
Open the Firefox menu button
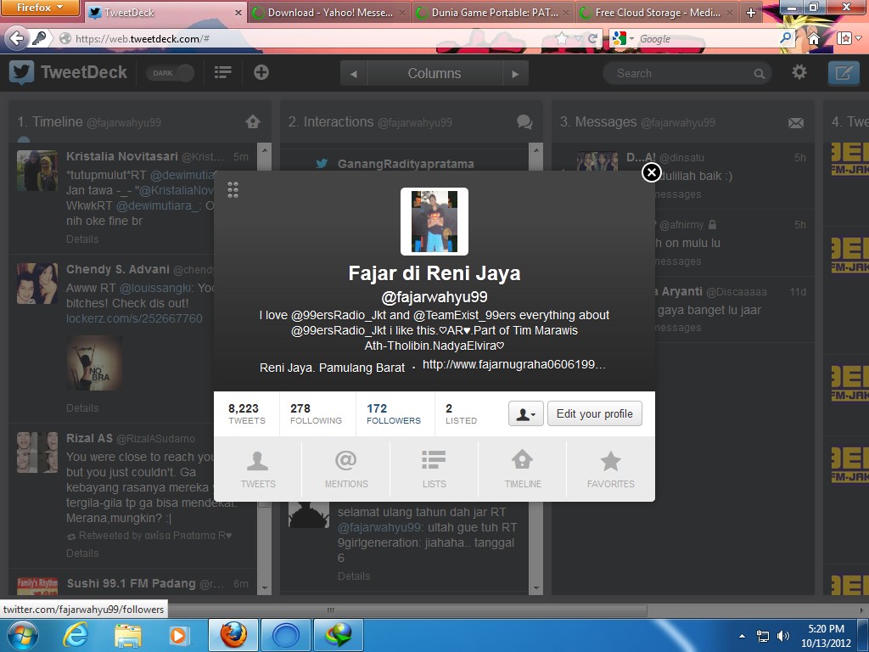click(x=39, y=8)
